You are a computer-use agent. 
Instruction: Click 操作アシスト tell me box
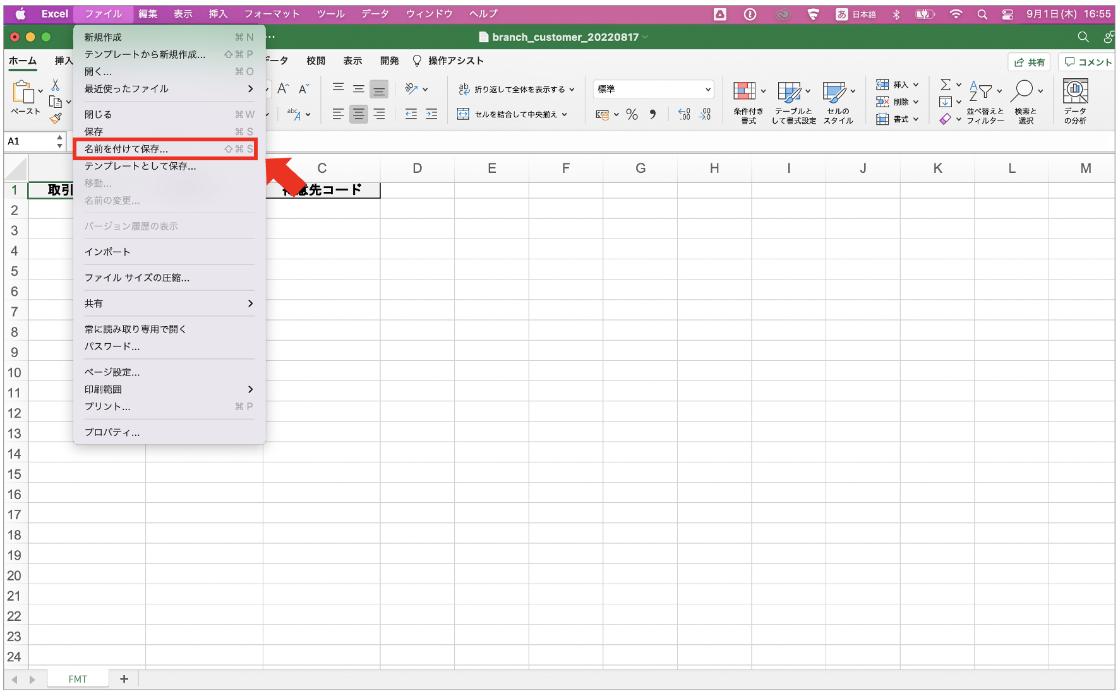tap(448, 61)
